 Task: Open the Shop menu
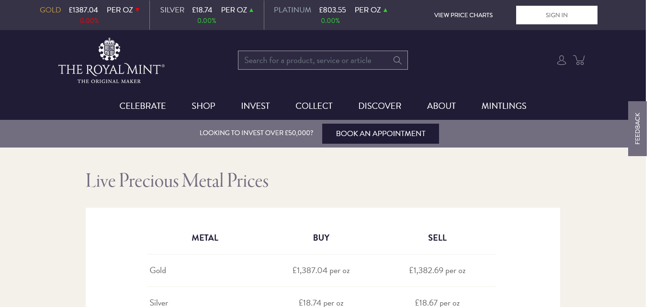click(x=203, y=106)
